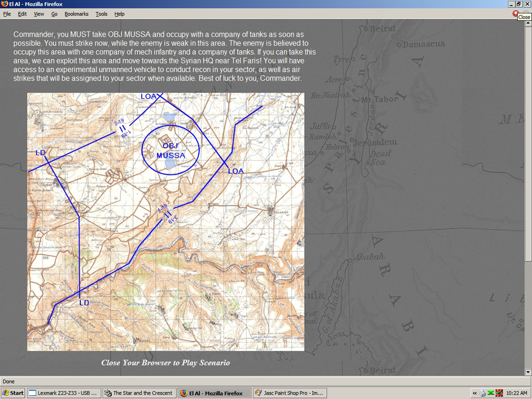Click the 'Done' status bar text

click(9, 381)
